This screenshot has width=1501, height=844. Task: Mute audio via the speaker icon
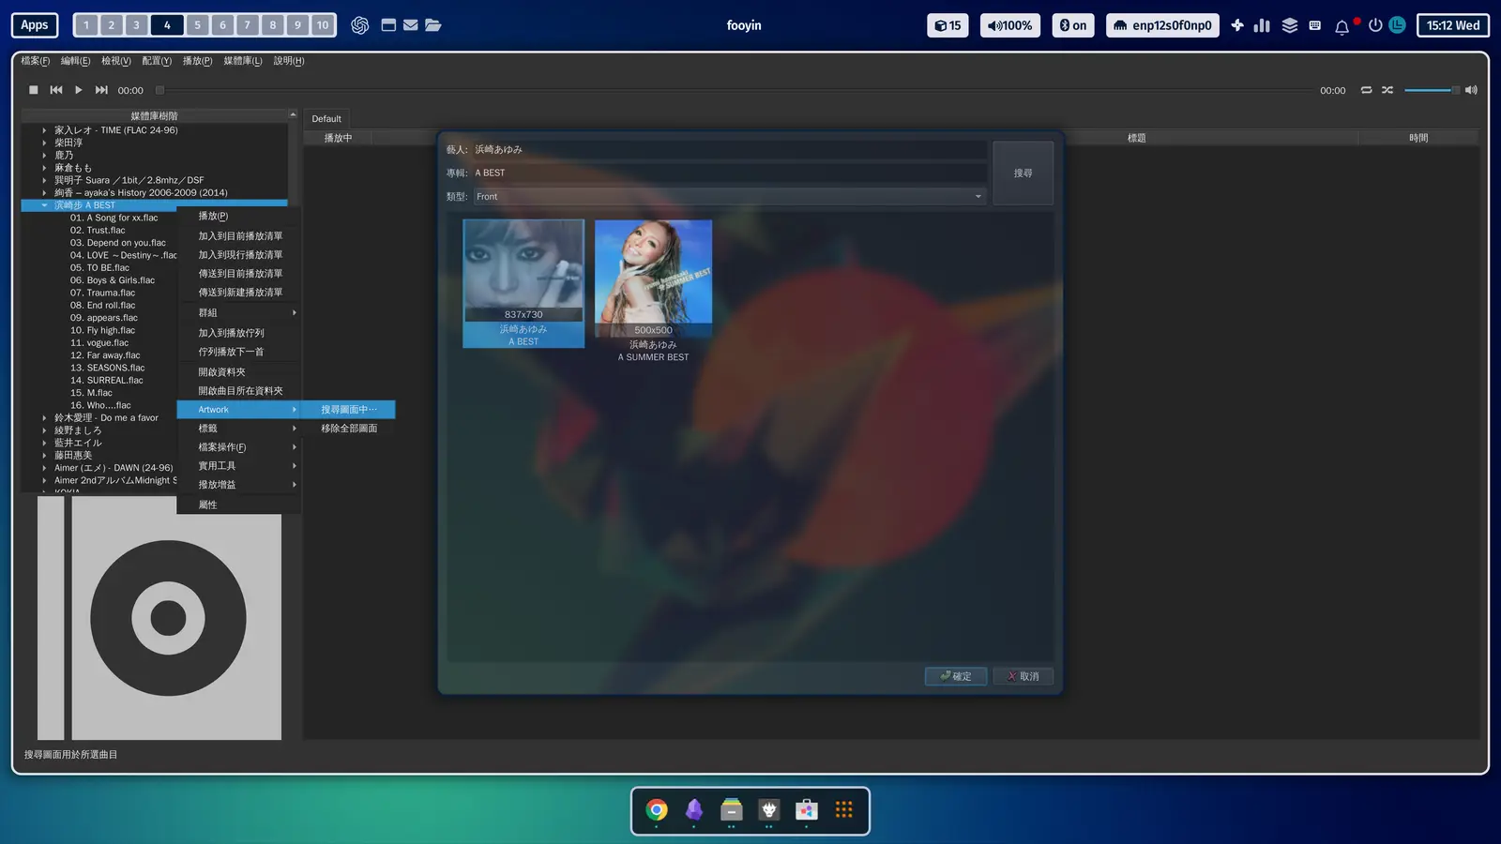(1471, 90)
